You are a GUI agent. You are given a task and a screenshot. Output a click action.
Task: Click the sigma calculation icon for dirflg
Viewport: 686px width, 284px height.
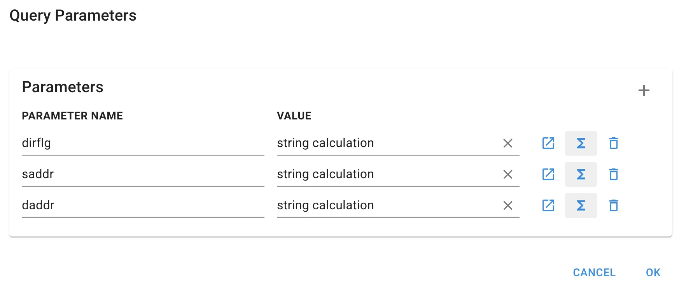581,143
